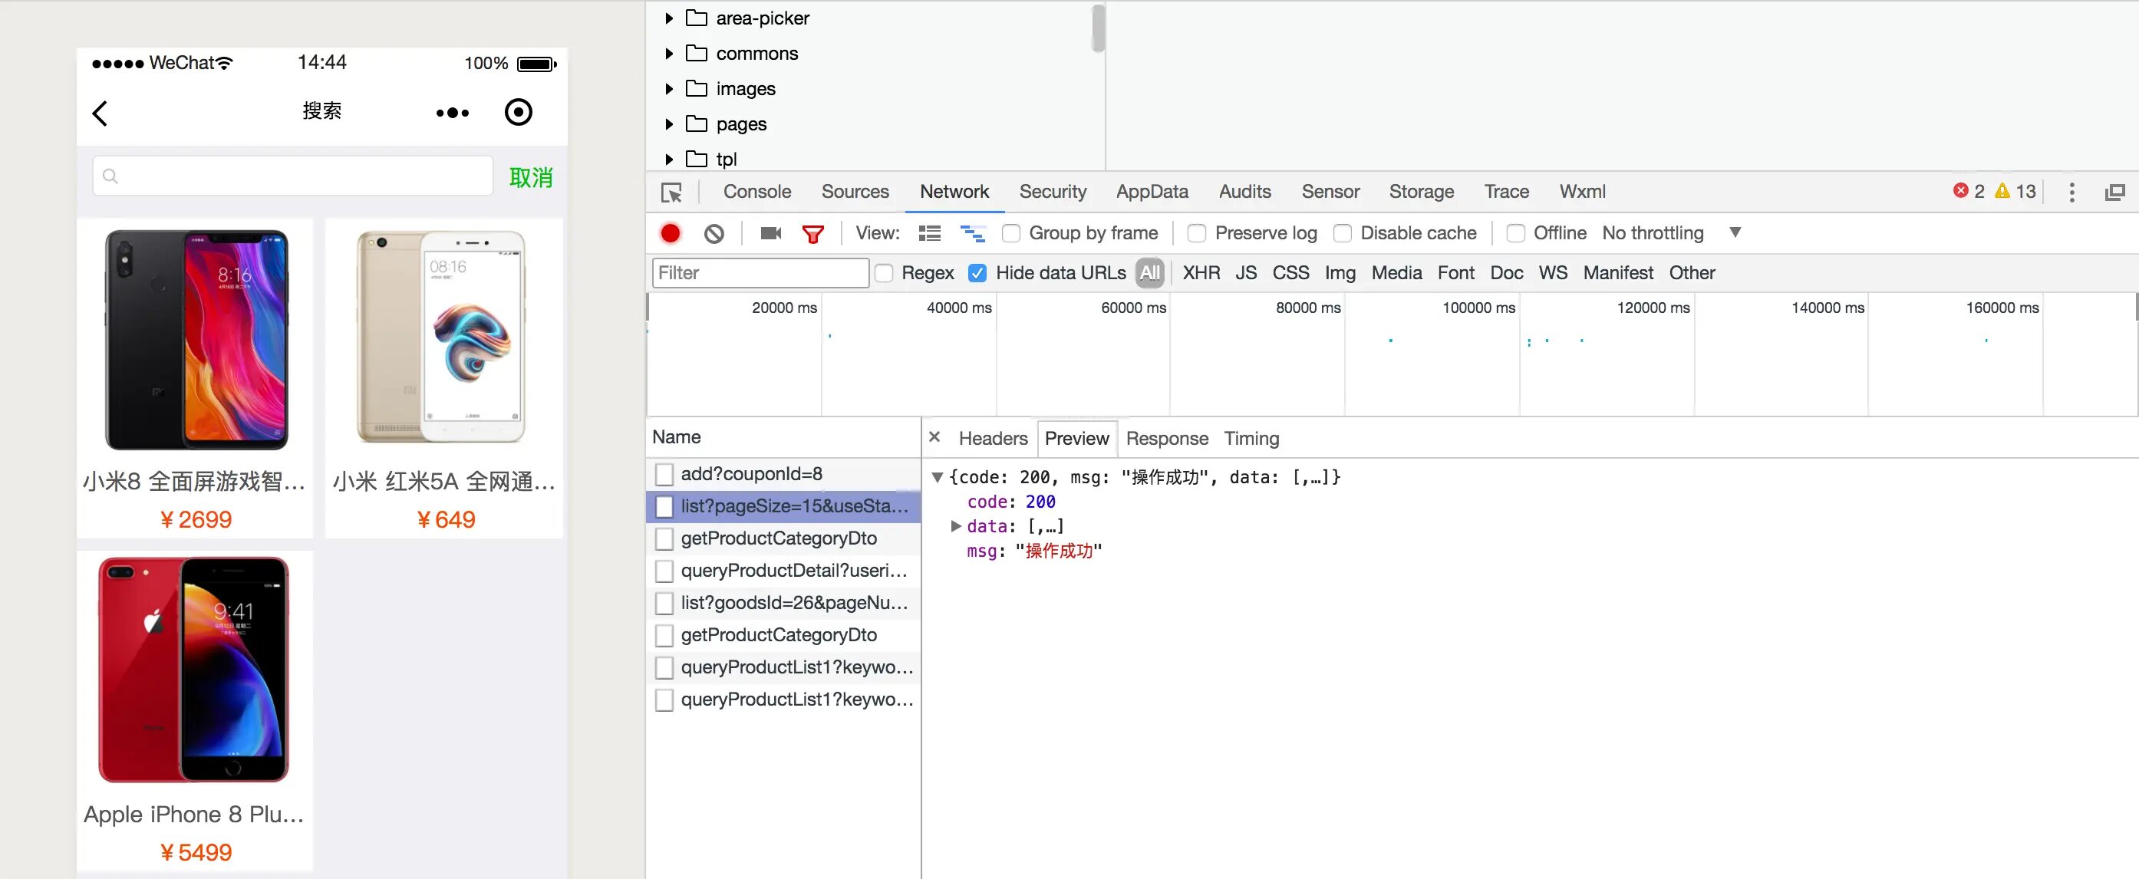Open the No throttling dropdown
This screenshot has width=2139, height=879.
click(1671, 233)
